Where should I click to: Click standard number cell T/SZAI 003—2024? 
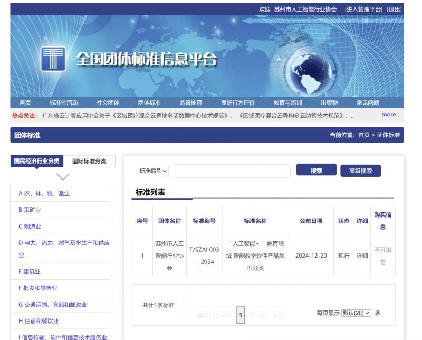[204, 256]
